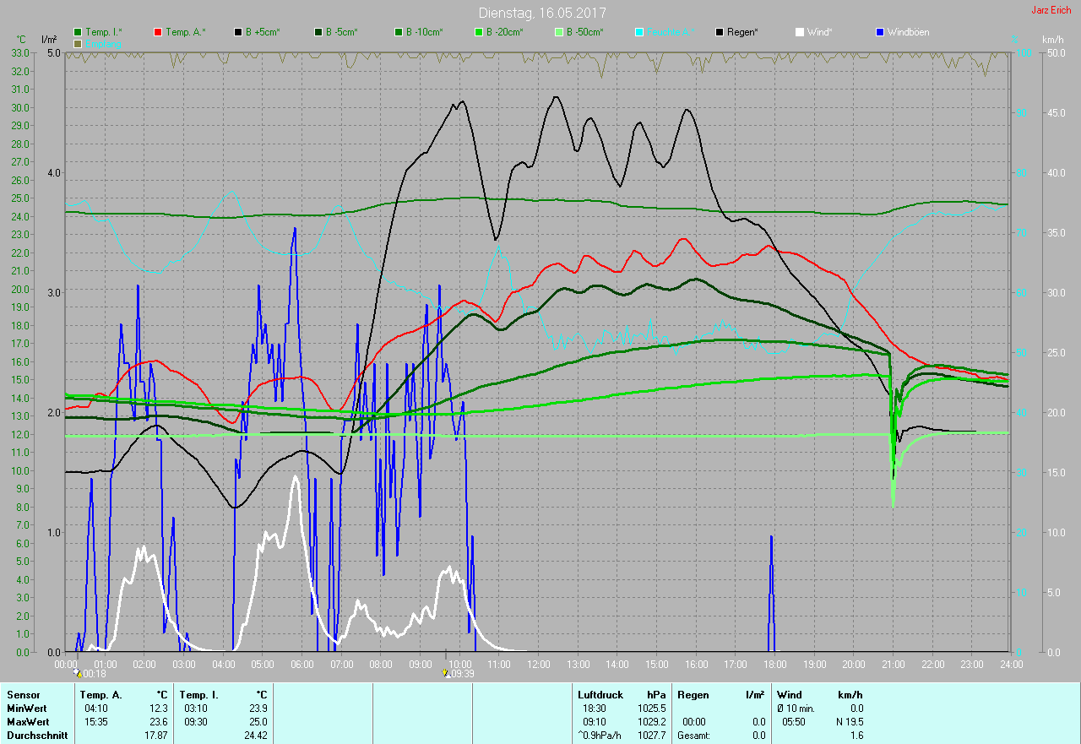Click the green Temp. I. legend swatch
Image resolution: width=1081 pixels, height=744 pixels.
(x=79, y=32)
